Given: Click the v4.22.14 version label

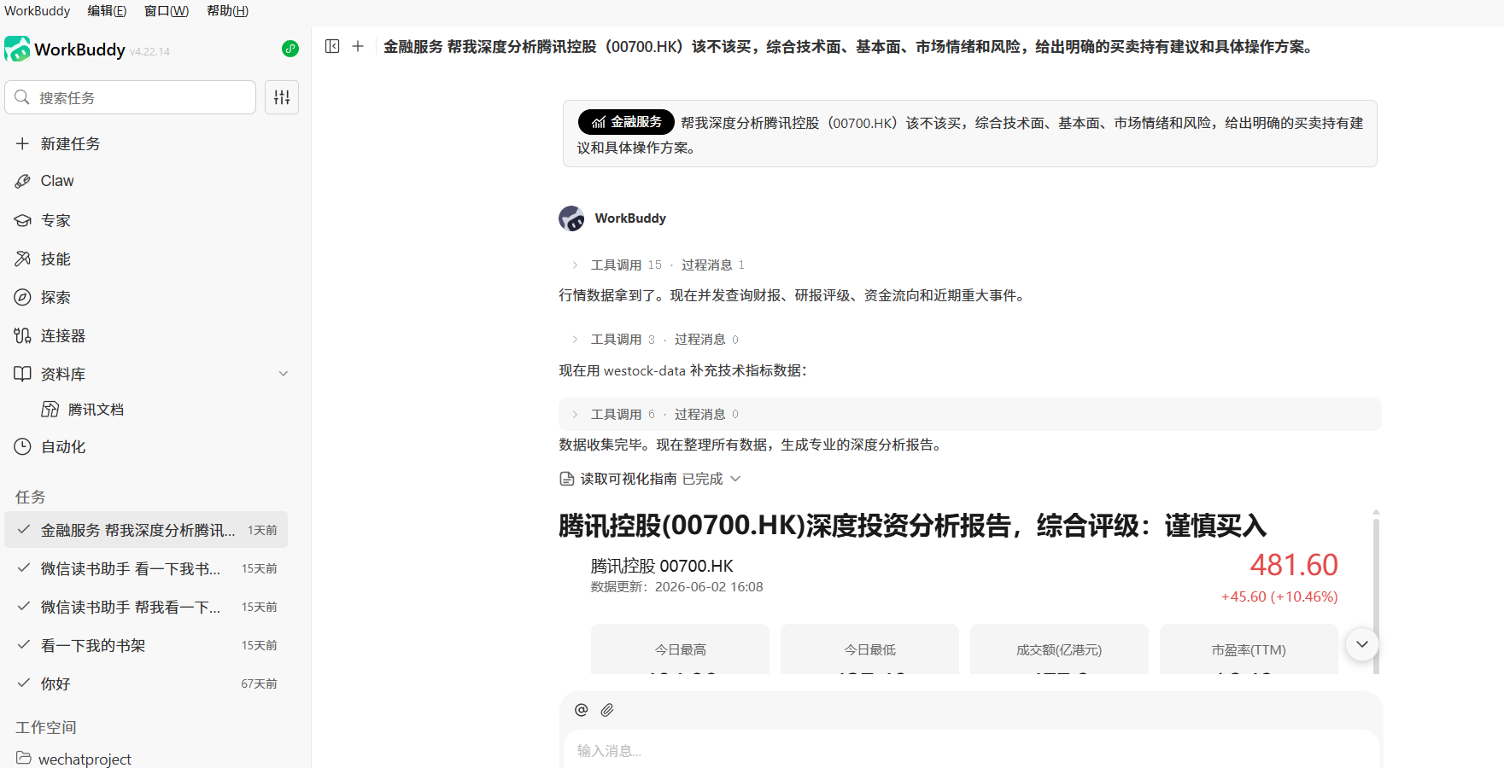Looking at the screenshot, I should click(x=149, y=52).
